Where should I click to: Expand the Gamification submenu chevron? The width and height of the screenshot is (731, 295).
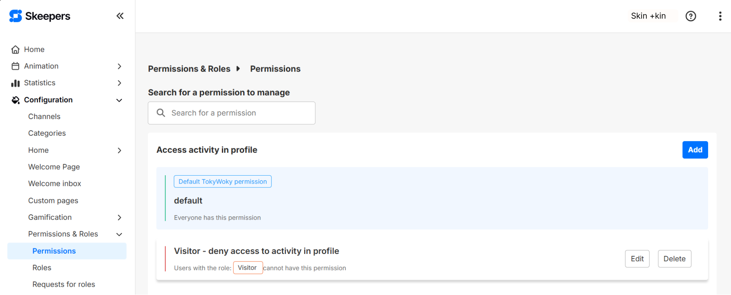tap(120, 217)
